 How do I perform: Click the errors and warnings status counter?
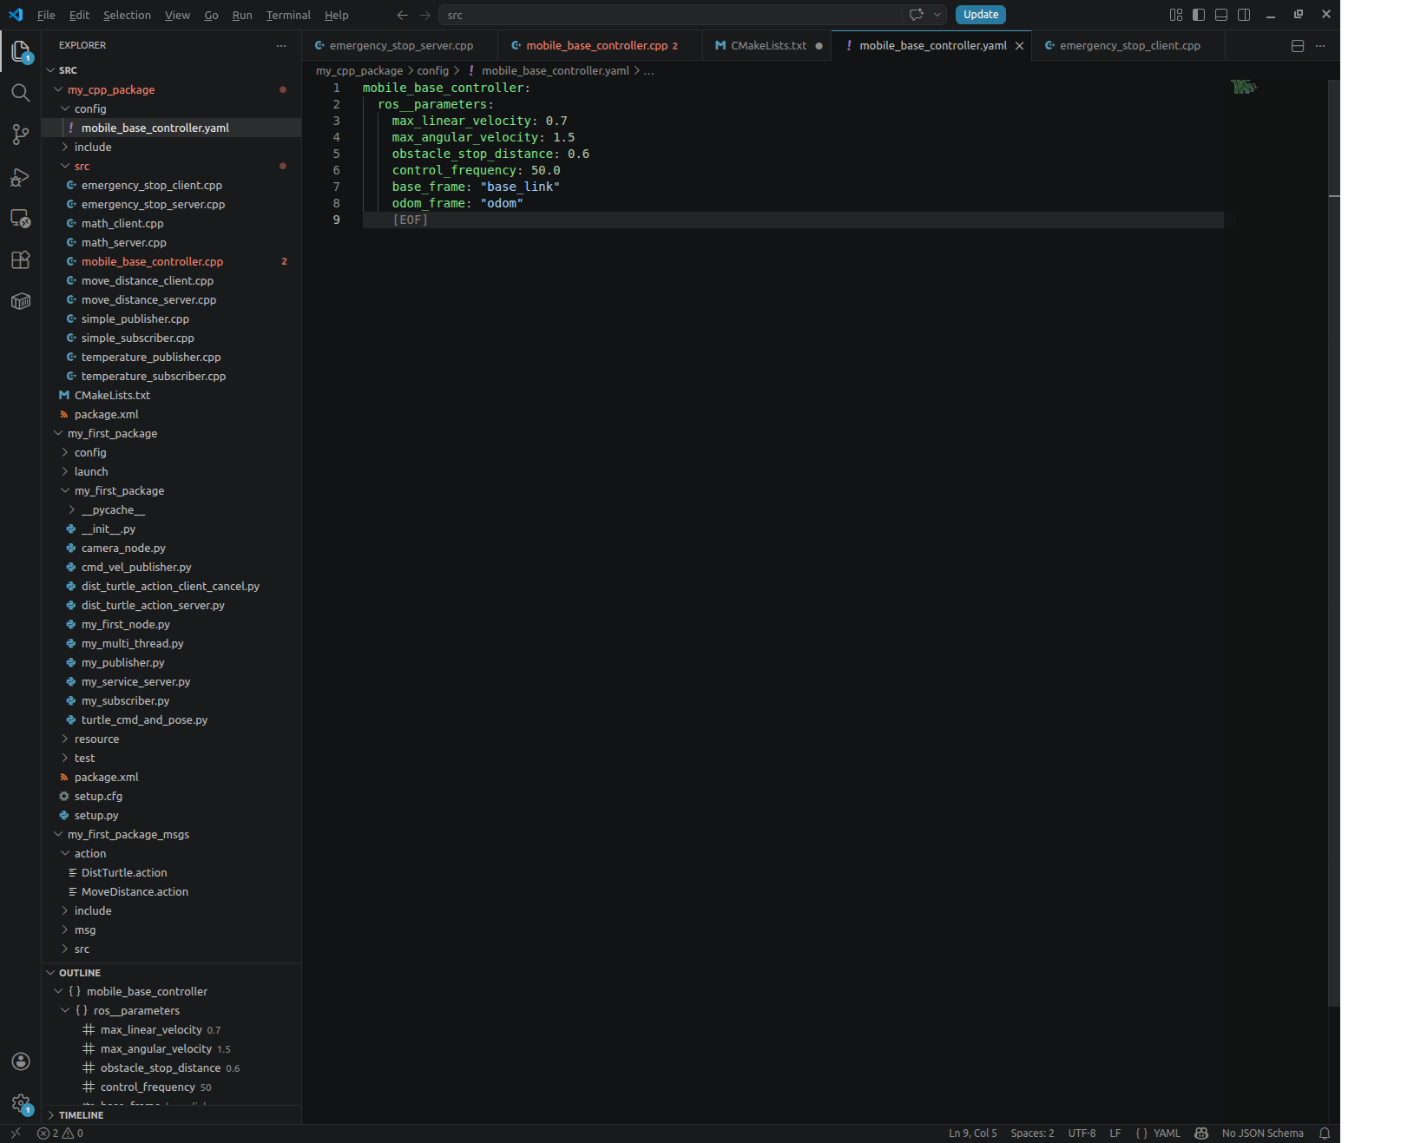click(x=61, y=1133)
